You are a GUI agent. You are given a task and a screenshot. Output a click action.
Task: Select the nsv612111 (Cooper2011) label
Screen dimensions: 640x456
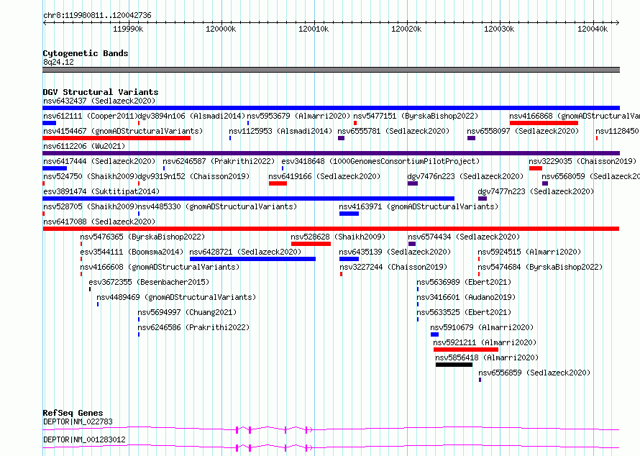[x=90, y=116]
